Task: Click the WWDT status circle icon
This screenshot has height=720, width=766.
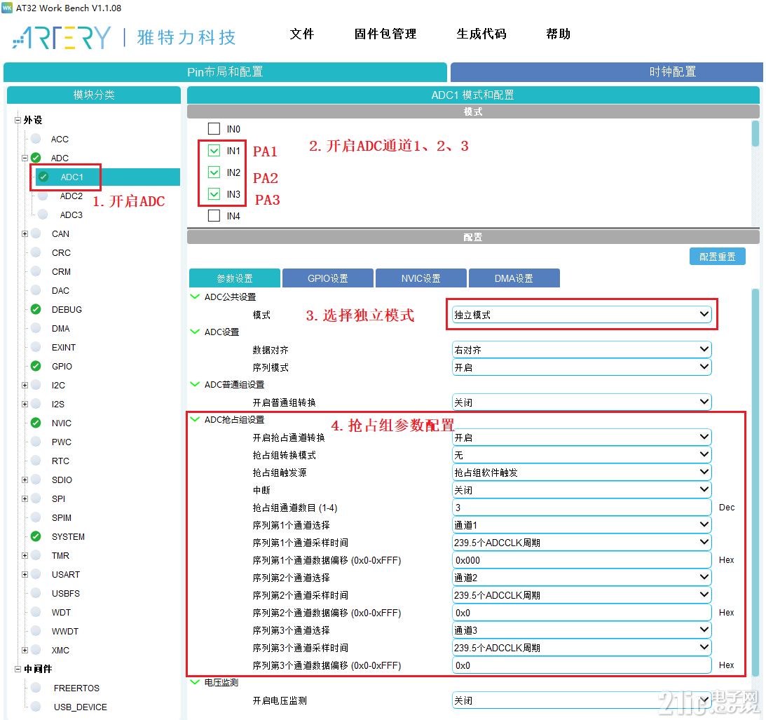Action: [x=36, y=630]
